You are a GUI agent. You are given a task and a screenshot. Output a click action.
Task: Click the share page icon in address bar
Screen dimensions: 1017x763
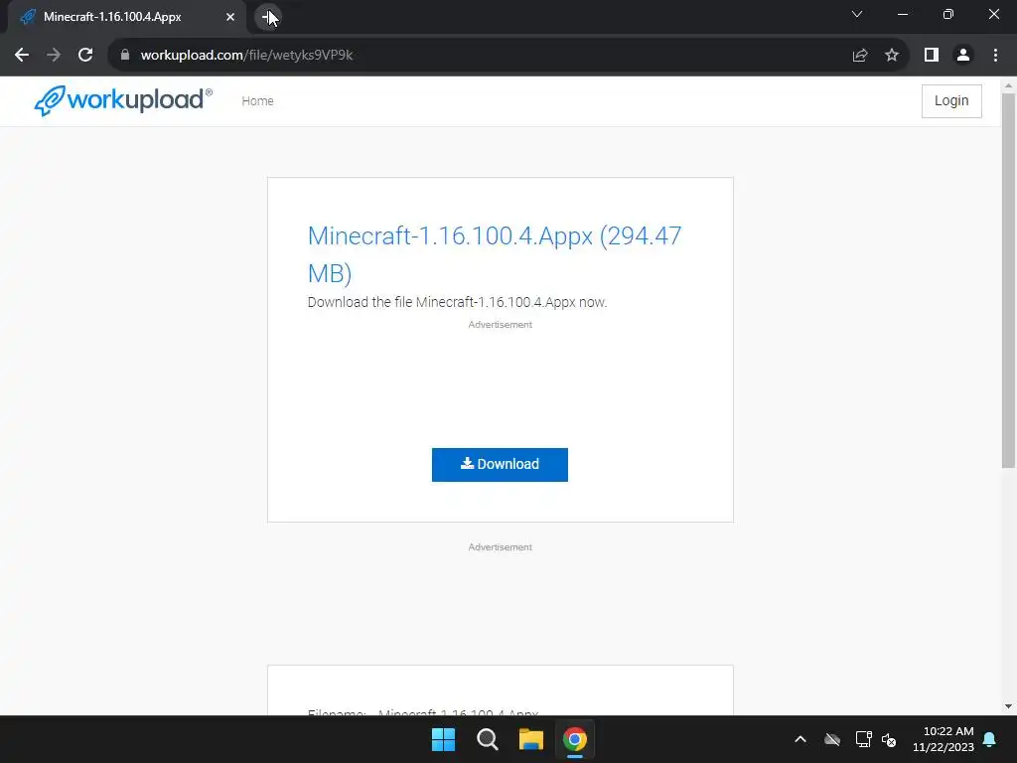(860, 56)
